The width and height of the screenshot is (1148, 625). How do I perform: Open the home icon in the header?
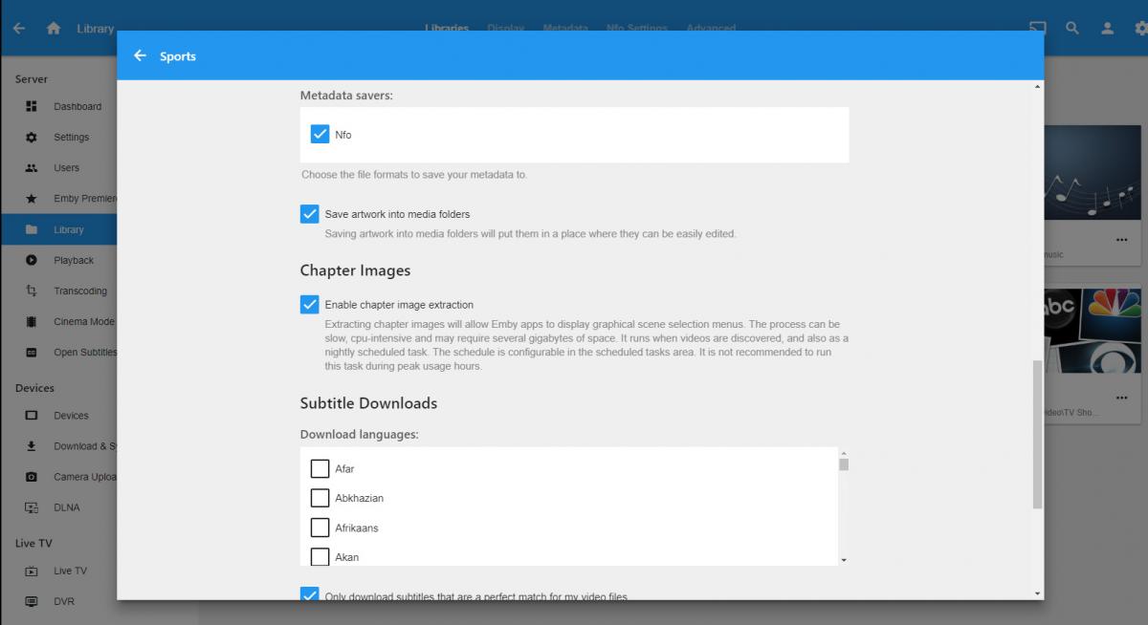(54, 29)
